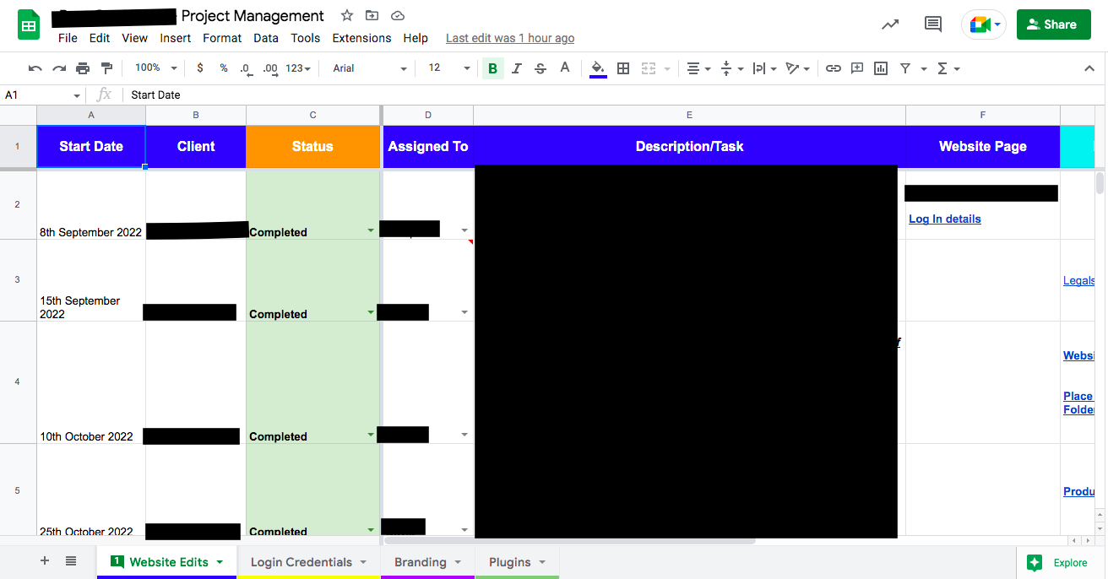Star the document

coord(347,15)
